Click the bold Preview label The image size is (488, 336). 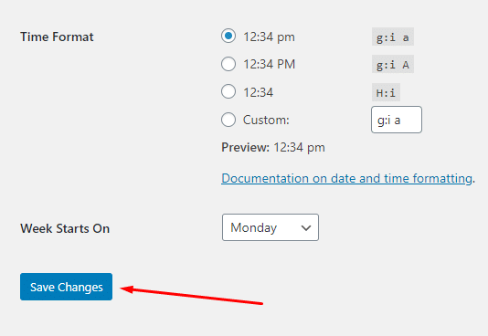(x=245, y=147)
